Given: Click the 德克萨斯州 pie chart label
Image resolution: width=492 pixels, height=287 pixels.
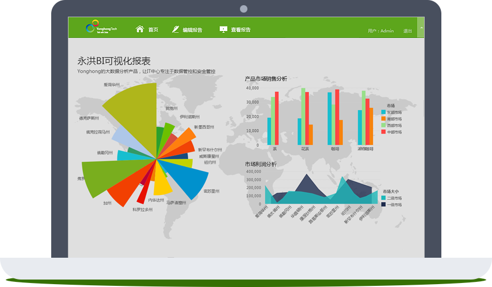Looking at the screenshot, I should pyautogui.click(x=89, y=118).
